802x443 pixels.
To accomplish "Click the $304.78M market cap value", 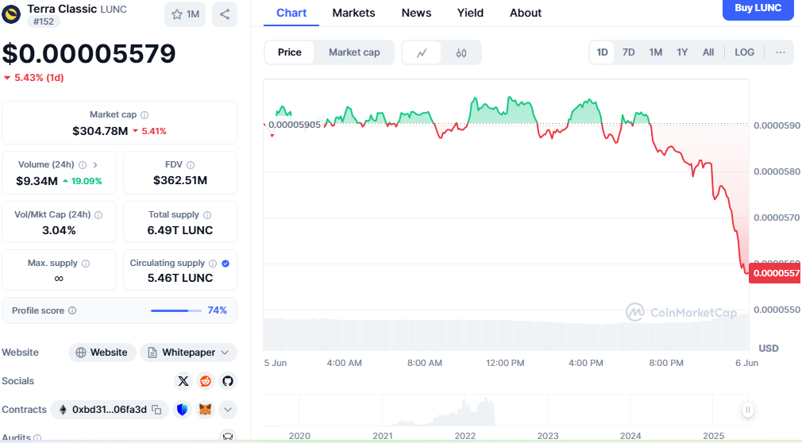I will (100, 132).
